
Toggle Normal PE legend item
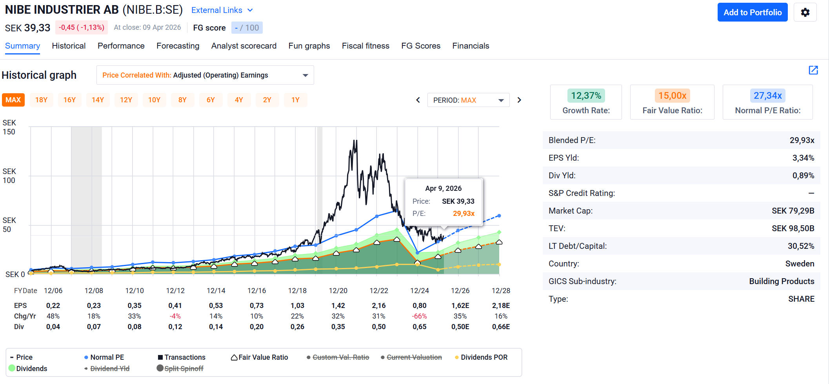104,357
